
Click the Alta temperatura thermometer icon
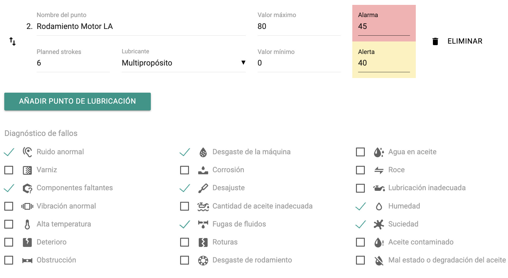(x=27, y=224)
